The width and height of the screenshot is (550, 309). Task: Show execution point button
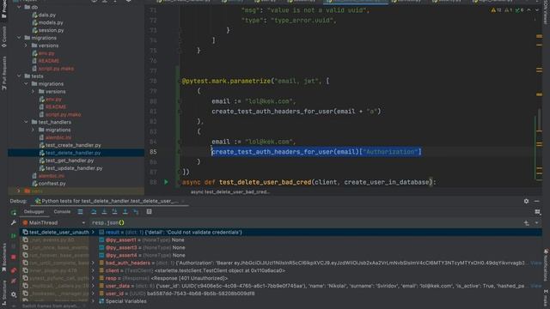pyautogui.click(x=80, y=212)
